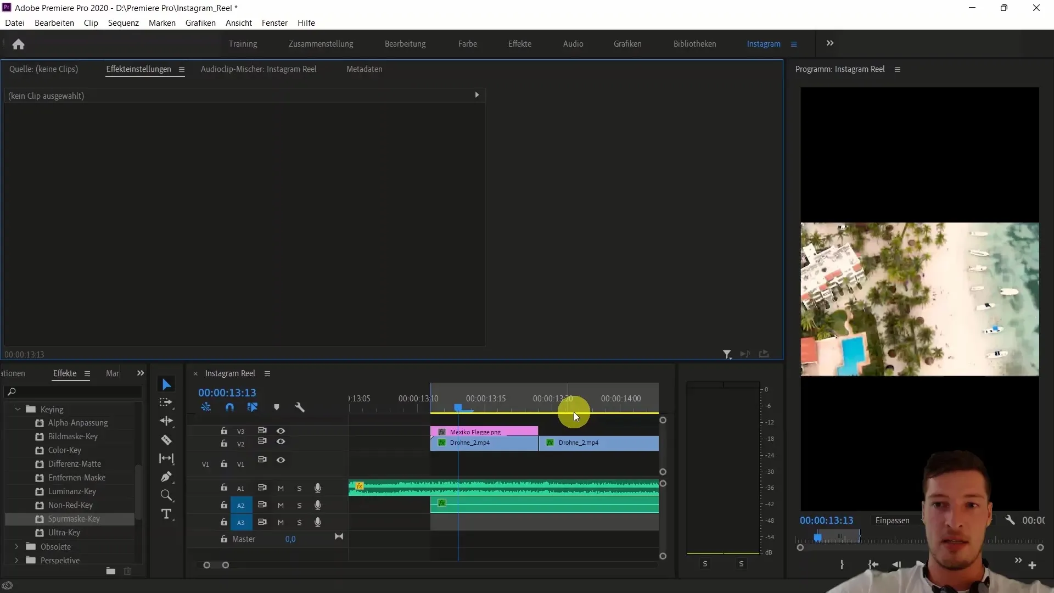Viewport: 1054px width, 593px height.
Task: Mute audio track A3
Action: [281, 523]
